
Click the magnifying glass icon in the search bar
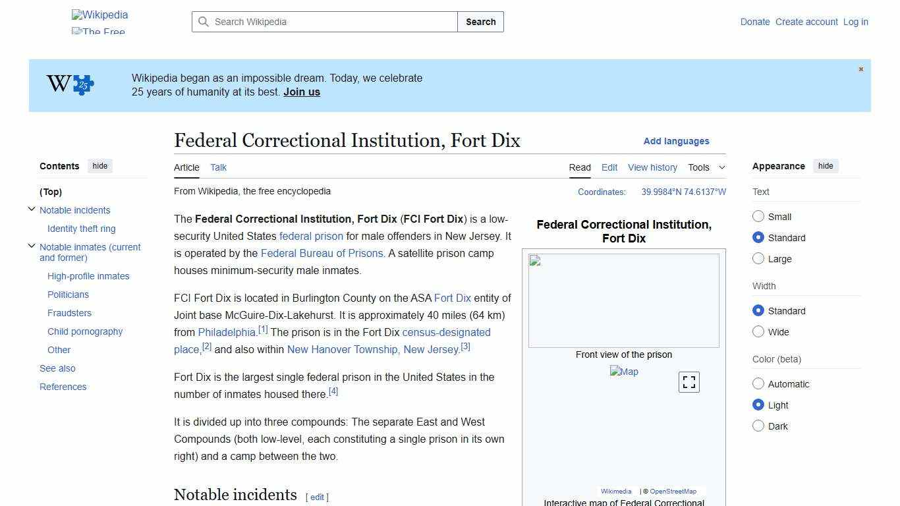(204, 22)
